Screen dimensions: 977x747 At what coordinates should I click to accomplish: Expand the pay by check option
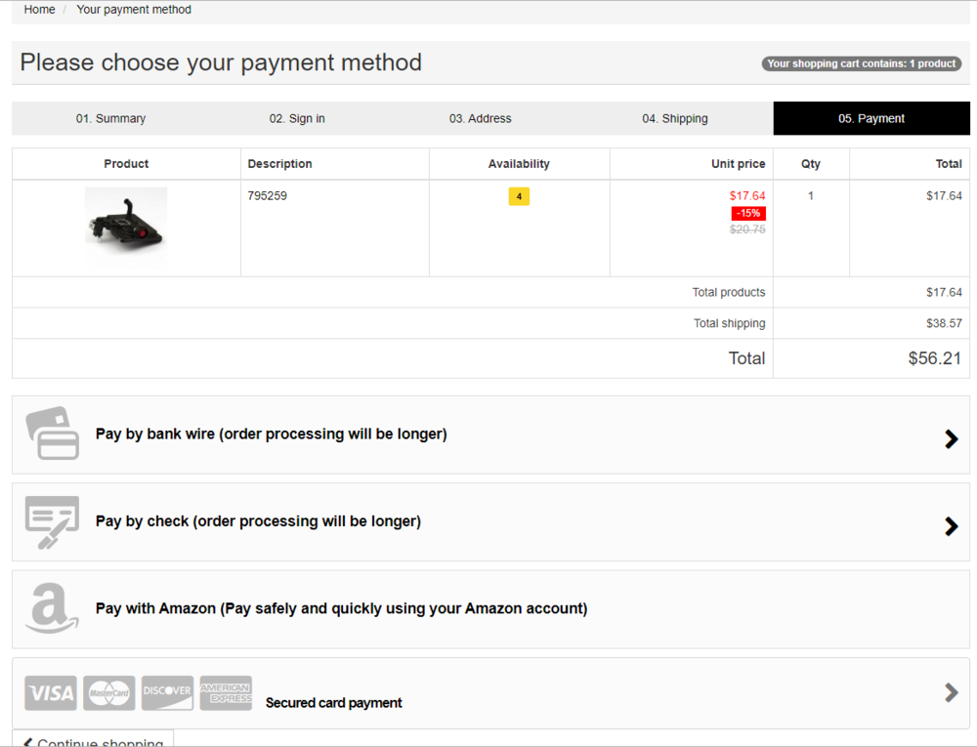coord(949,526)
